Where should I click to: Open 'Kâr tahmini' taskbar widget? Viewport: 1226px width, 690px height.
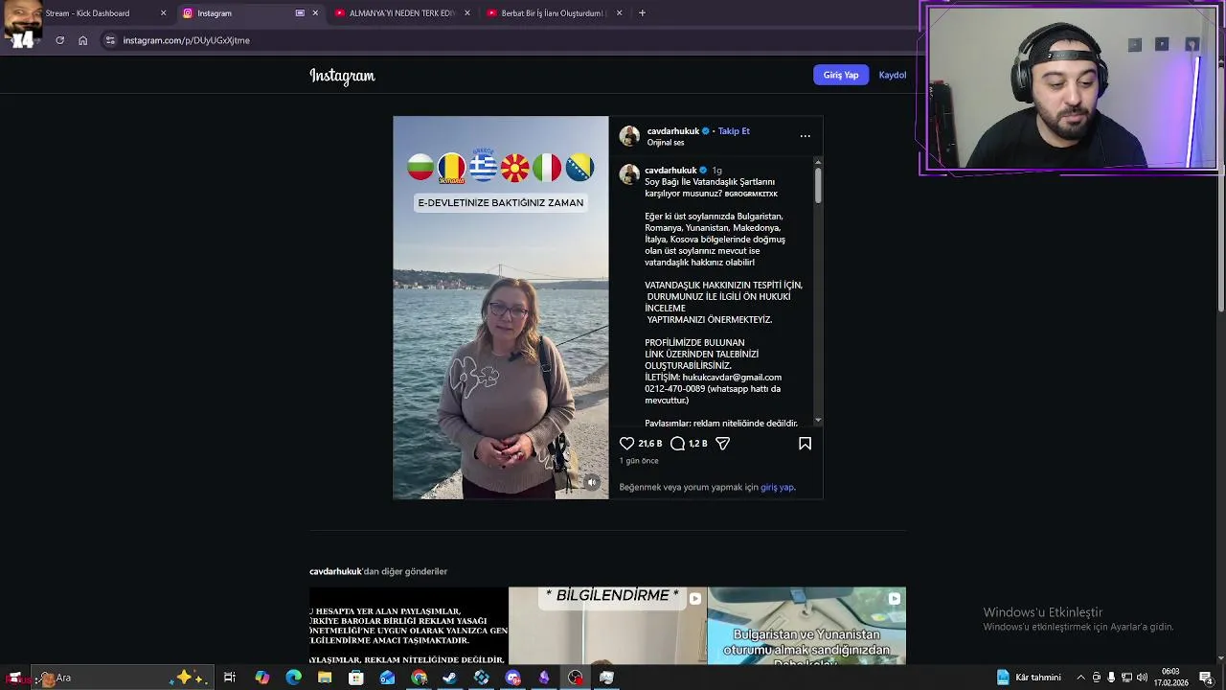click(1029, 678)
